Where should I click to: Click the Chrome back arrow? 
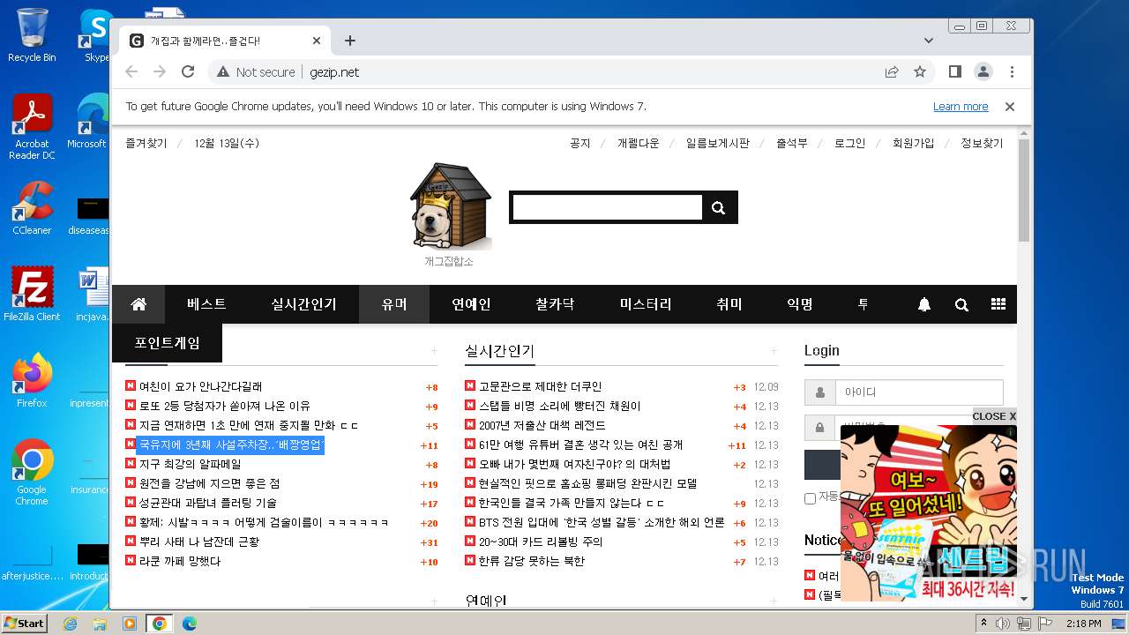tap(131, 71)
